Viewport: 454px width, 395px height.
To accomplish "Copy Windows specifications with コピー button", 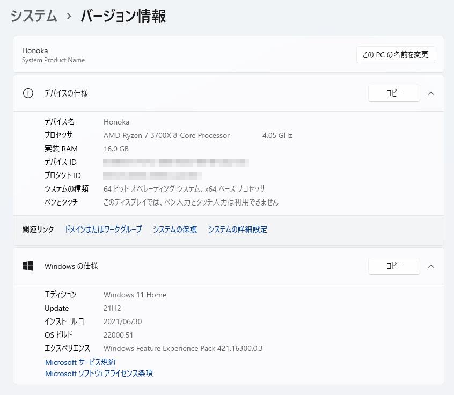I will (x=394, y=266).
